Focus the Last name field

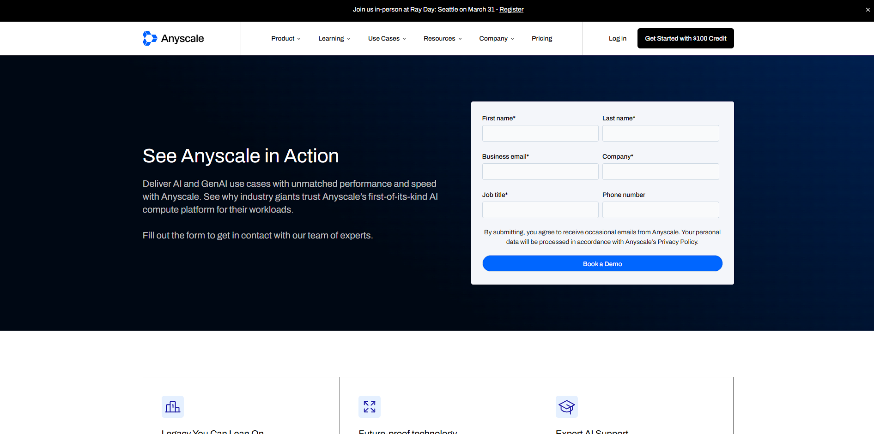pyautogui.click(x=661, y=133)
